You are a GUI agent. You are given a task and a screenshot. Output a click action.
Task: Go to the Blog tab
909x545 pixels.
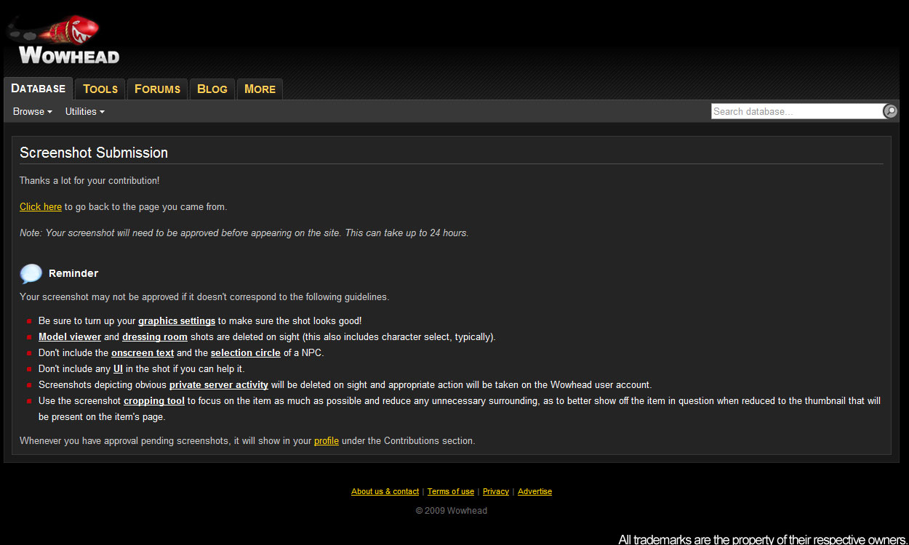point(212,89)
